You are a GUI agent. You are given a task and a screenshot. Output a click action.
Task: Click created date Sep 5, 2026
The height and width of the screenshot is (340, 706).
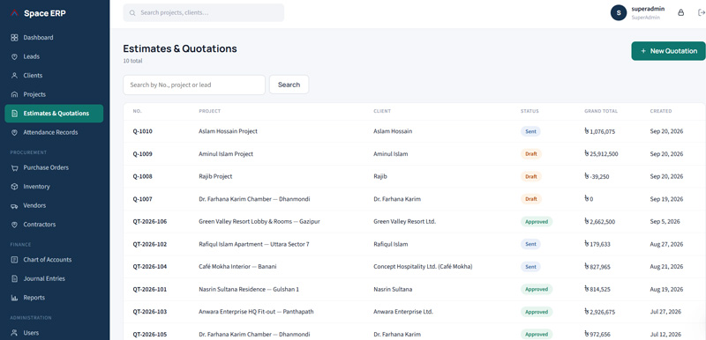tap(665, 221)
